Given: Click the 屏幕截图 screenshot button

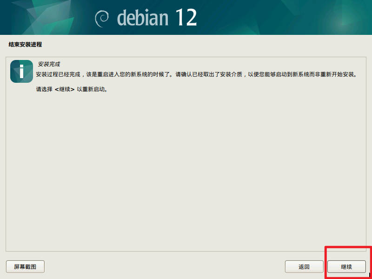Looking at the screenshot, I should pyautogui.click(x=25, y=266).
